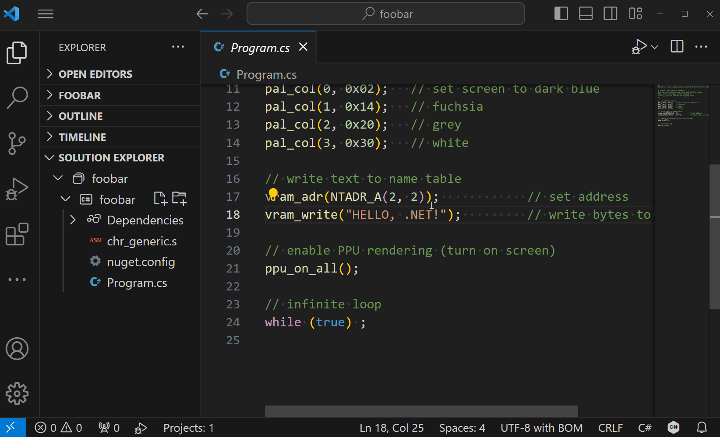Split the editor to the right

coord(677,46)
